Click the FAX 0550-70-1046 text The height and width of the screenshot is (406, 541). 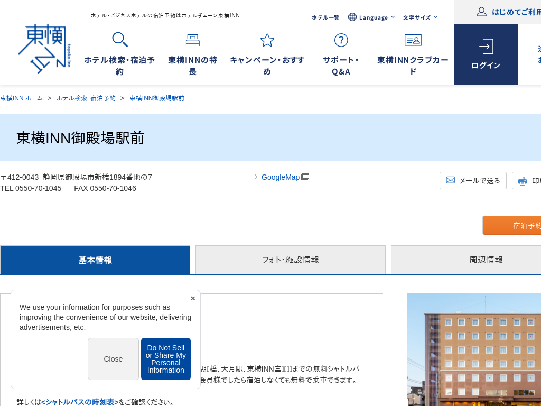click(105, 188)
